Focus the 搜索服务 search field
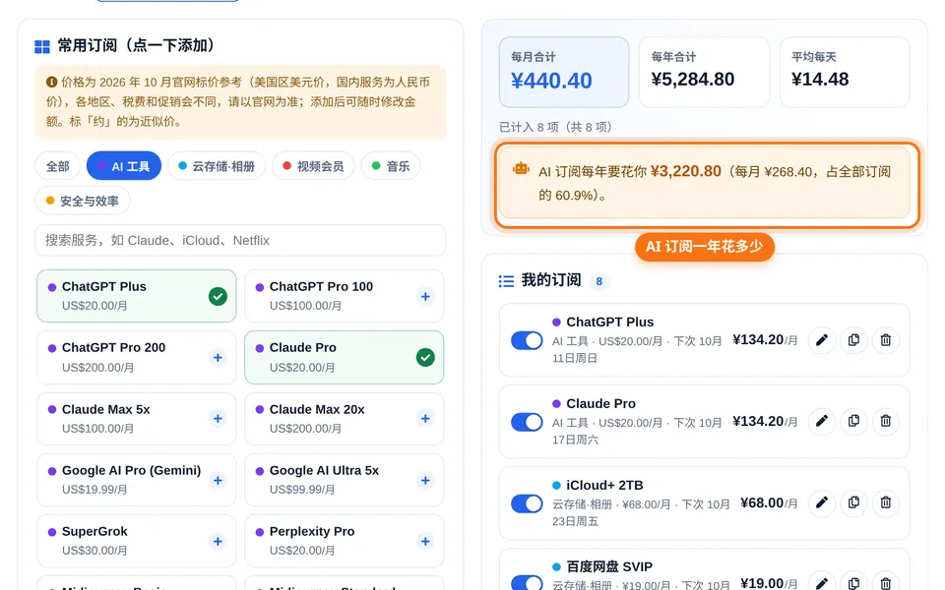 click(240, 240)
